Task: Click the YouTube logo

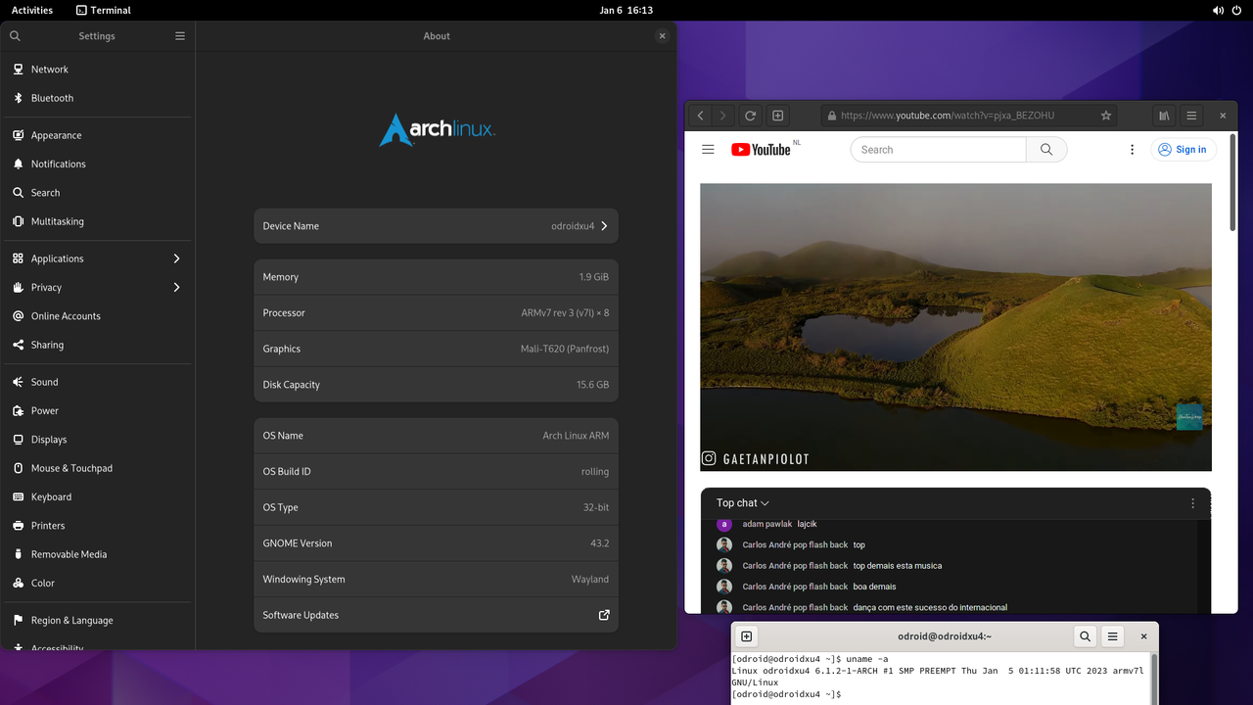Action: click(x=761, y=150)
